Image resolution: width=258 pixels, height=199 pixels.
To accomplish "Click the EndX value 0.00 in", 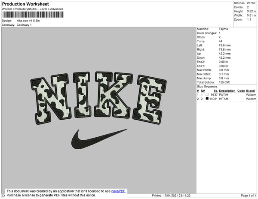I will tap(223, 62).
